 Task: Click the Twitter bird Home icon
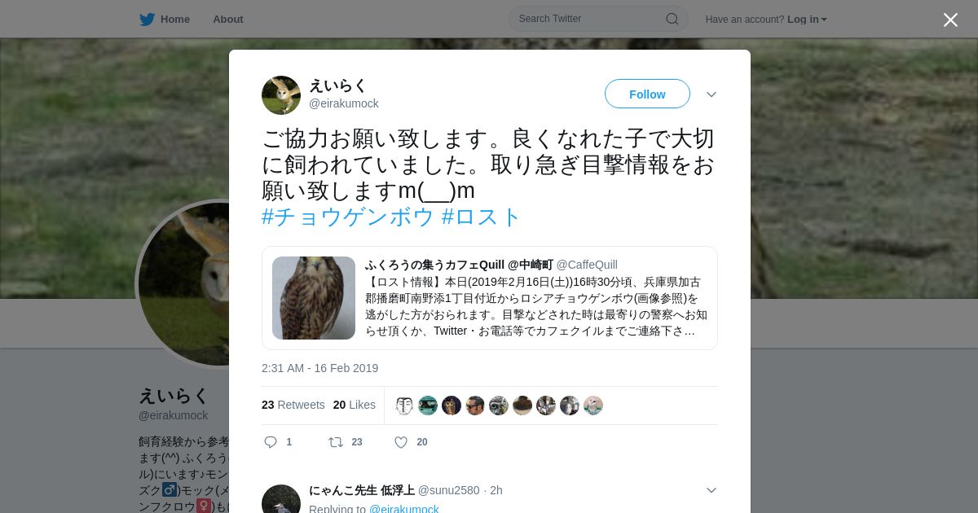(147, 20)
